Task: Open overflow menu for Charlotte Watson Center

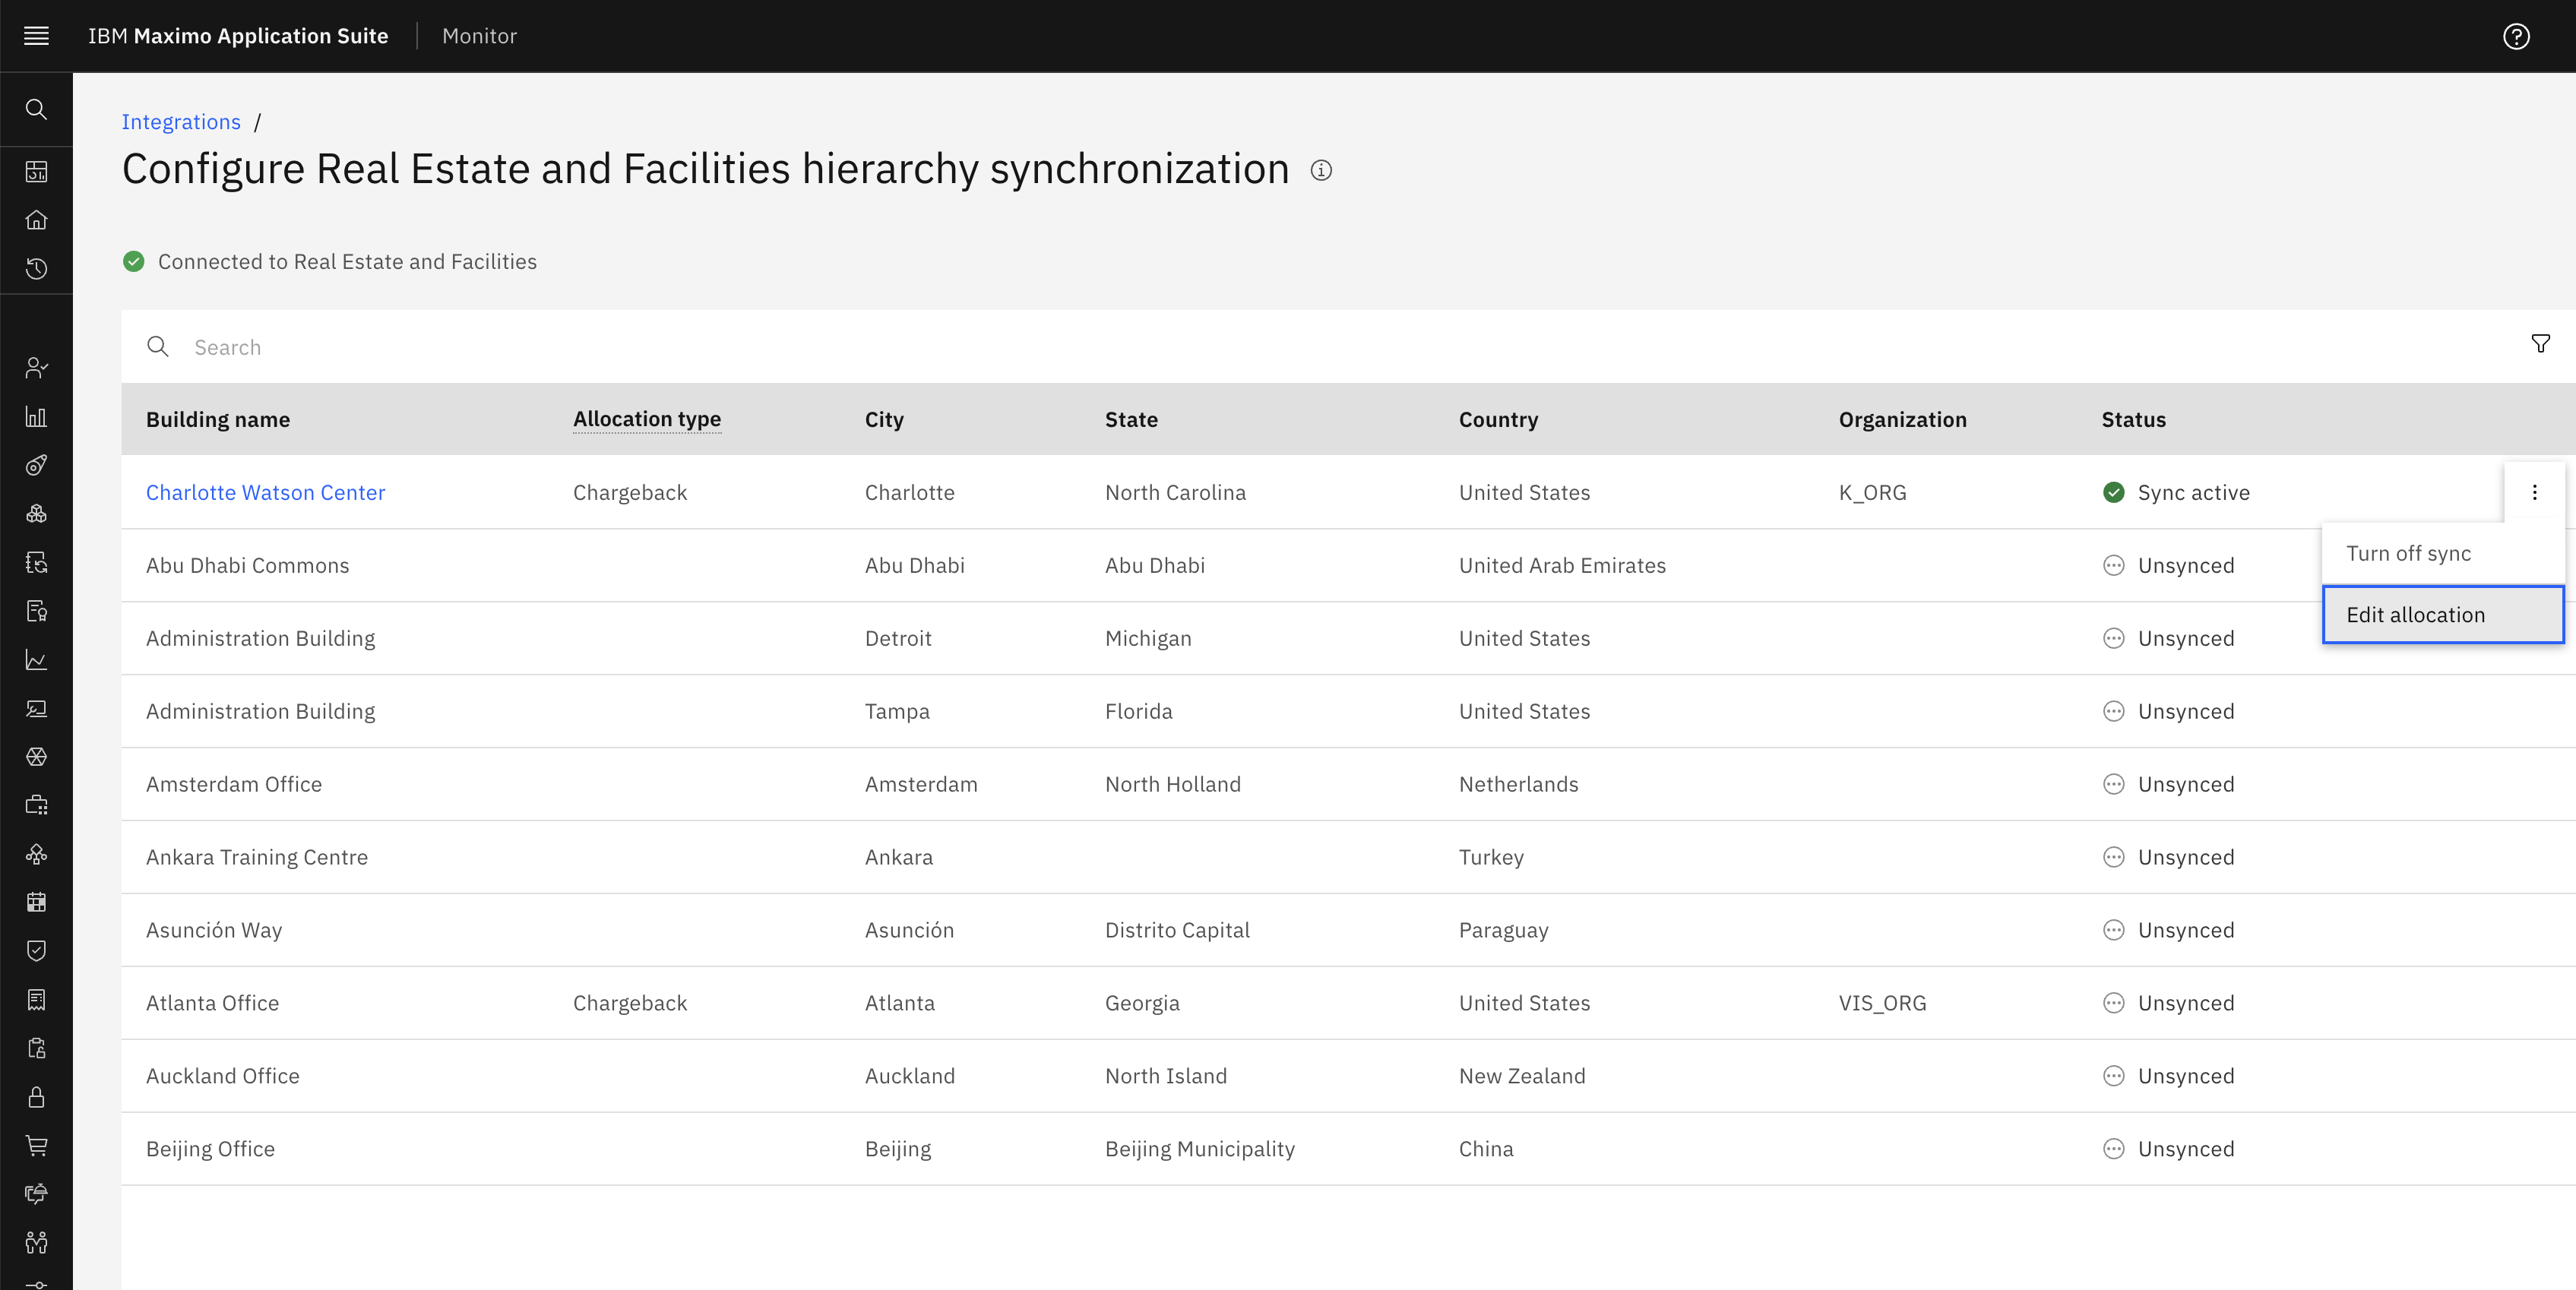Action: pos(2534,492)
